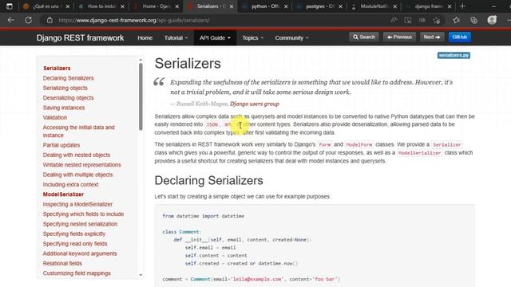Screen dimensions: 511x287
Task: Expand the Tutorial dropdown menu
Action: [x=176, y=37]
